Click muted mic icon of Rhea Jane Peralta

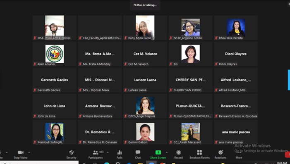216,38
